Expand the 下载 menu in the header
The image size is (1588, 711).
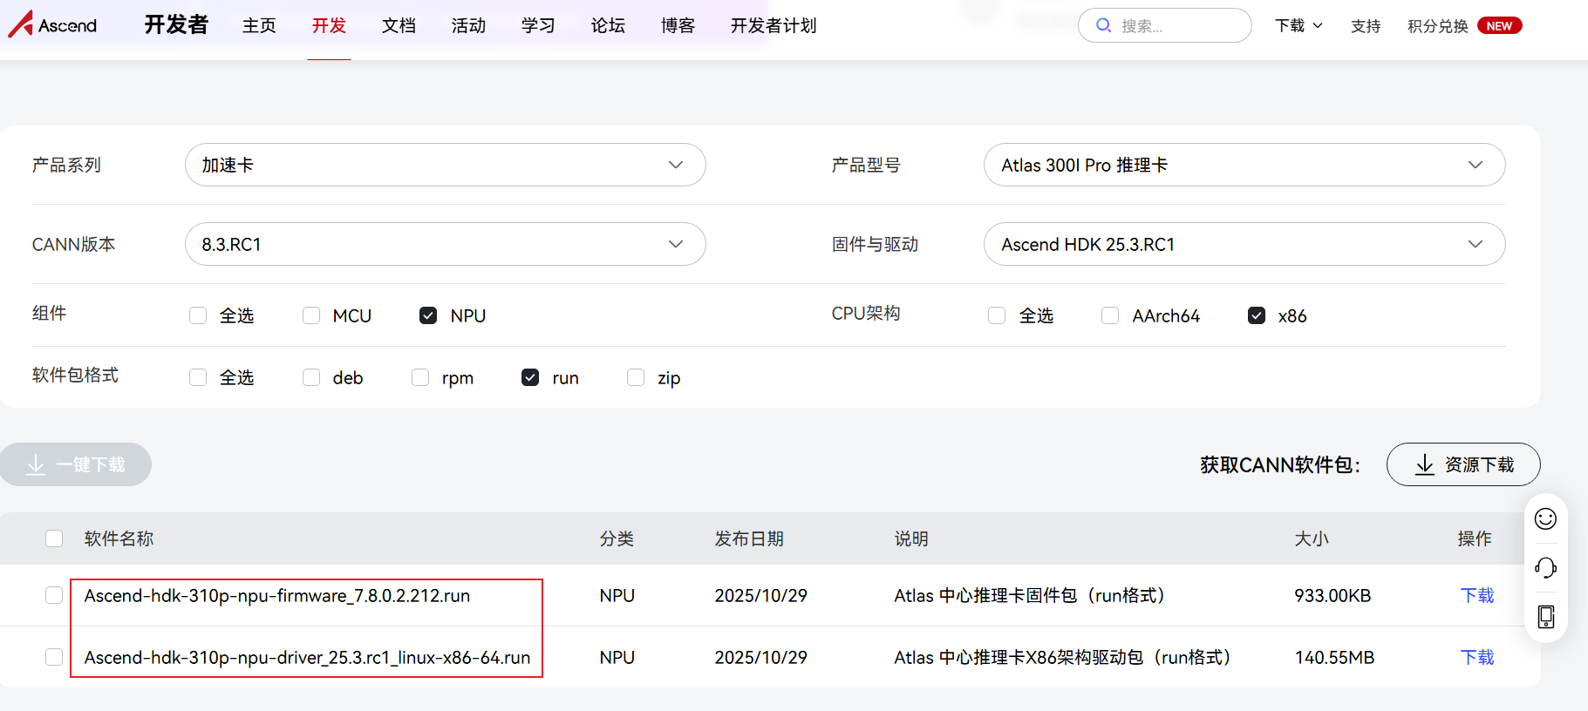point(1298,26)
